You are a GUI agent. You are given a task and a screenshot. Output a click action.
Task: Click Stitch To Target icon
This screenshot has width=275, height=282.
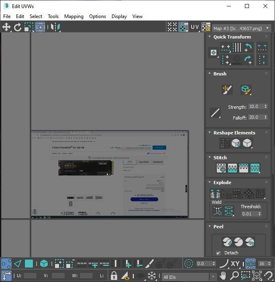click(x=221, y=168)
